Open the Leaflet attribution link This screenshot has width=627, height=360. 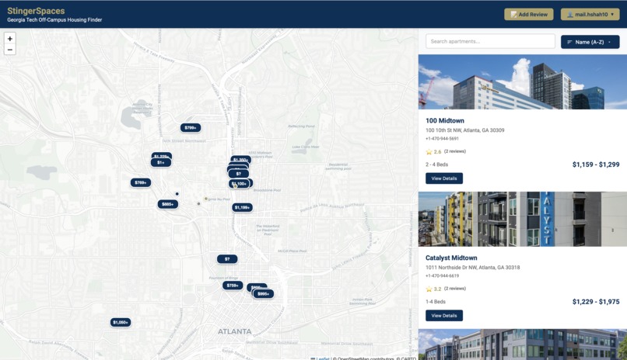coord(323,358)
